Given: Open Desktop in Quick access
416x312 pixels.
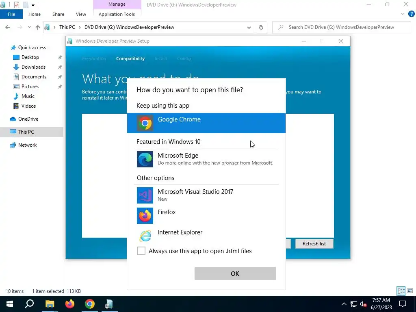Looking at the screenshot, I should pyautogui.click(x=30, y=57).
